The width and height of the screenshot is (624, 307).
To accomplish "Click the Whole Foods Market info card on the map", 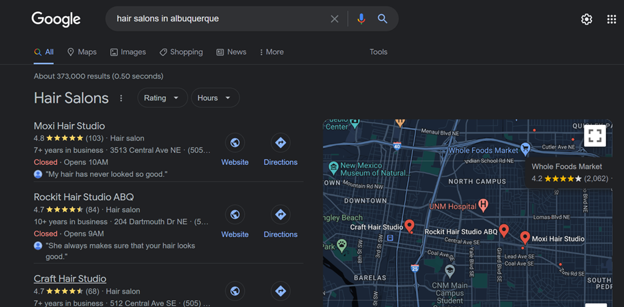I will pyautogui.click(x=570, y=173).
